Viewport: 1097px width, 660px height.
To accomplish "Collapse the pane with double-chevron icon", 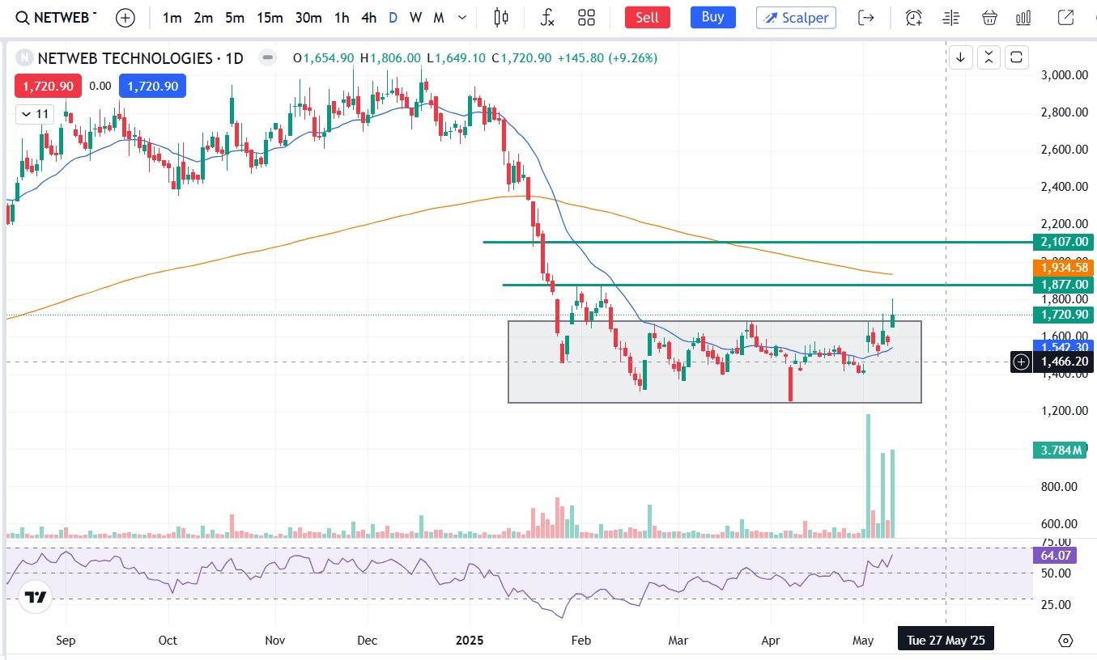I will pos(989,57).
